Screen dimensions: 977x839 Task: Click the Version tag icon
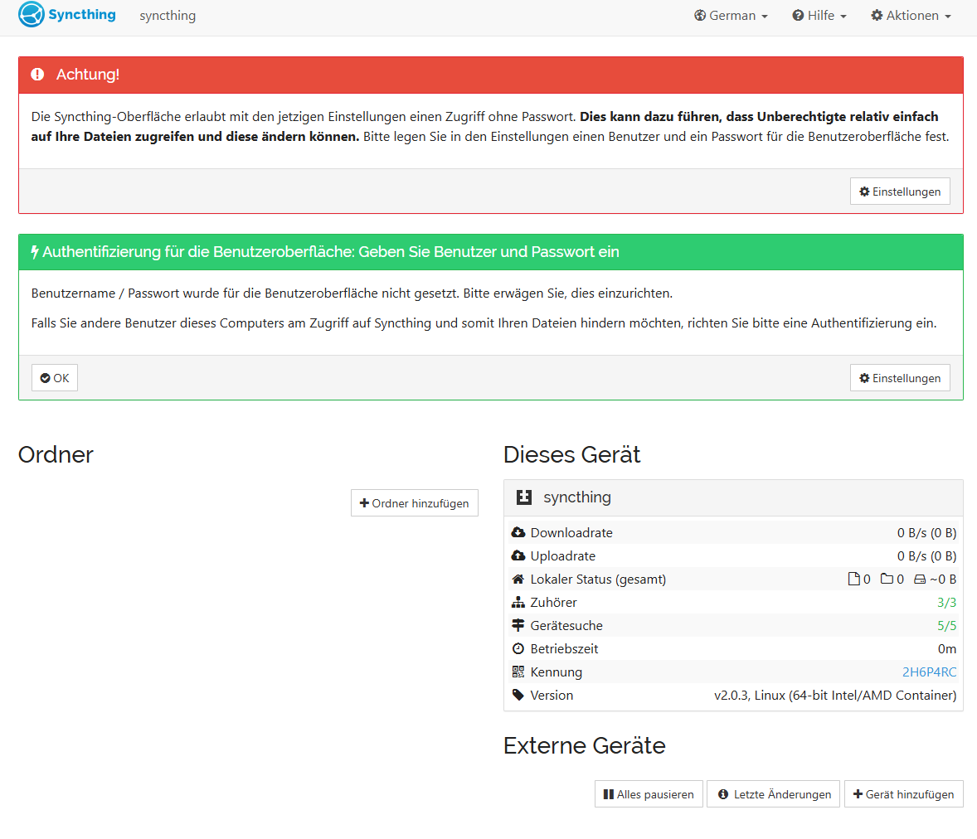(x=518, y=696)
